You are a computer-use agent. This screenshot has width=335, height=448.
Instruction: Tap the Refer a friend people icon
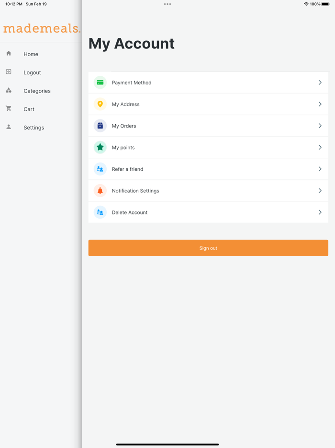point(100,169)
